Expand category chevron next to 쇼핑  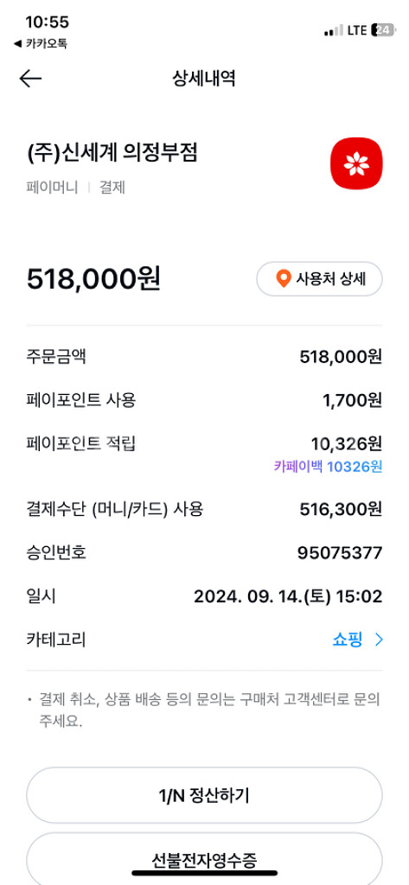[x=379, y=640]
